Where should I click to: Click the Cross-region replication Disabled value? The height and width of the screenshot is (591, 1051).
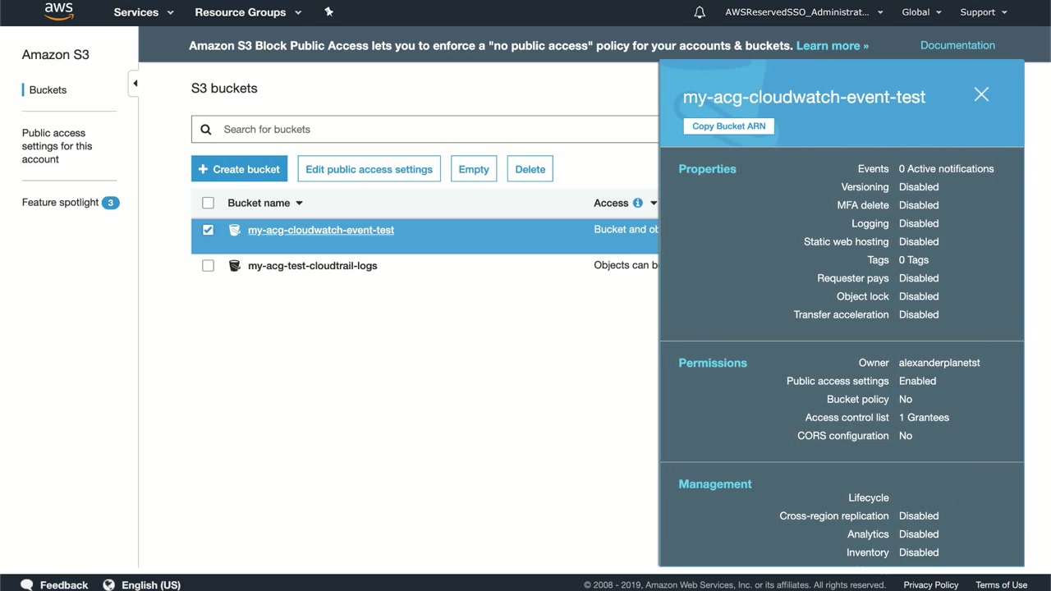coord(919,516)
